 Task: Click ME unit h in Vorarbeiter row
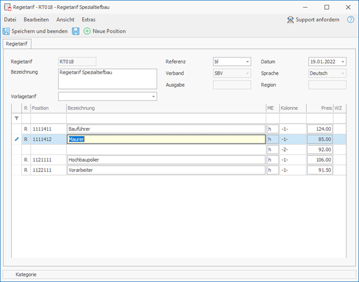tap(272, 170)
